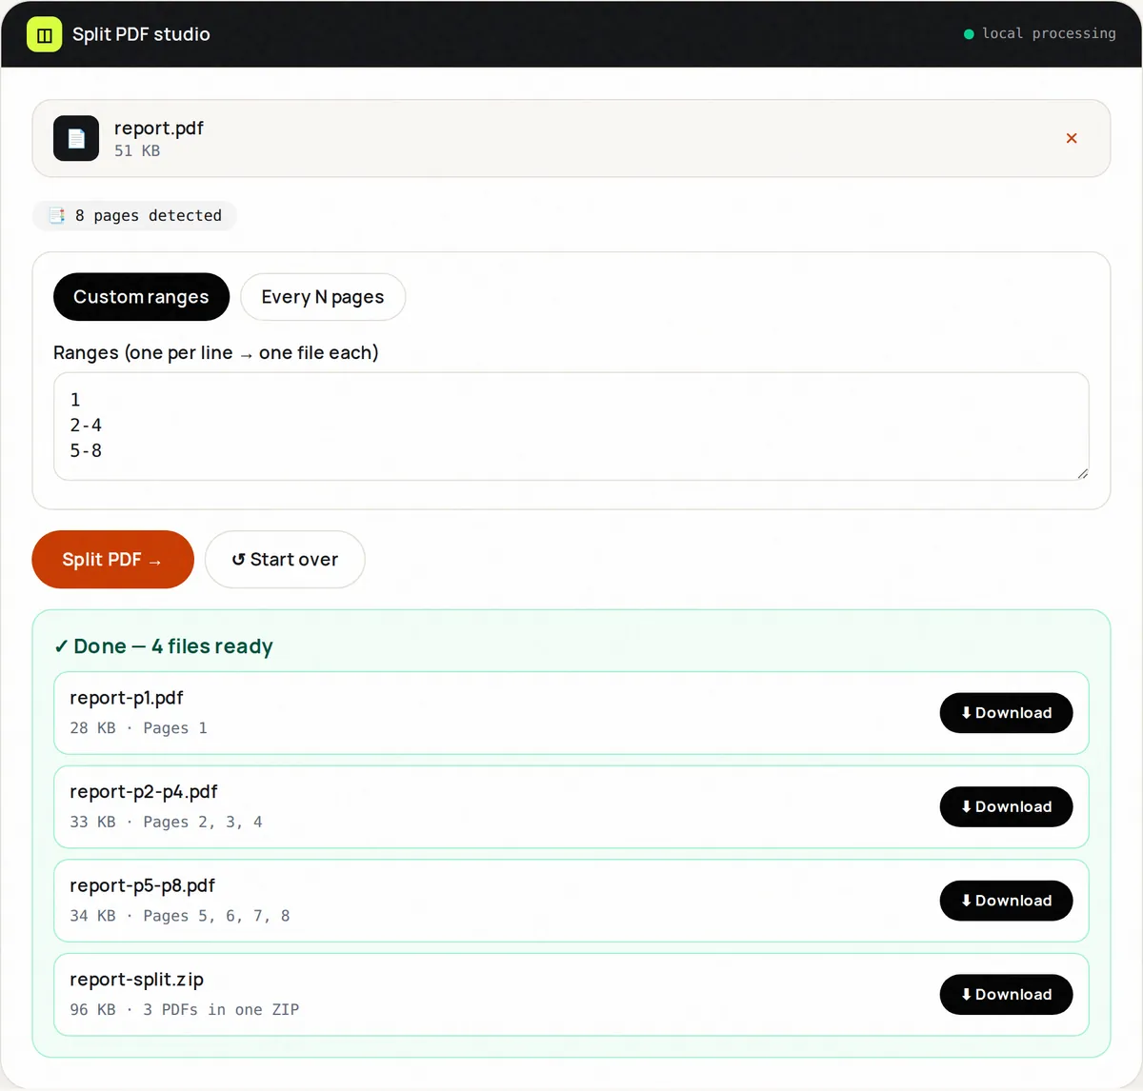This screenshot has width=1143, height=1091.
Task: Click the '8 pages detected' badge text
Action: (x=149, y=216)
